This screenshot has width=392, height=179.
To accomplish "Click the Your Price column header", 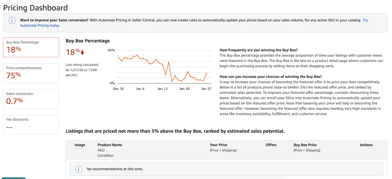I will pos(218,145).
